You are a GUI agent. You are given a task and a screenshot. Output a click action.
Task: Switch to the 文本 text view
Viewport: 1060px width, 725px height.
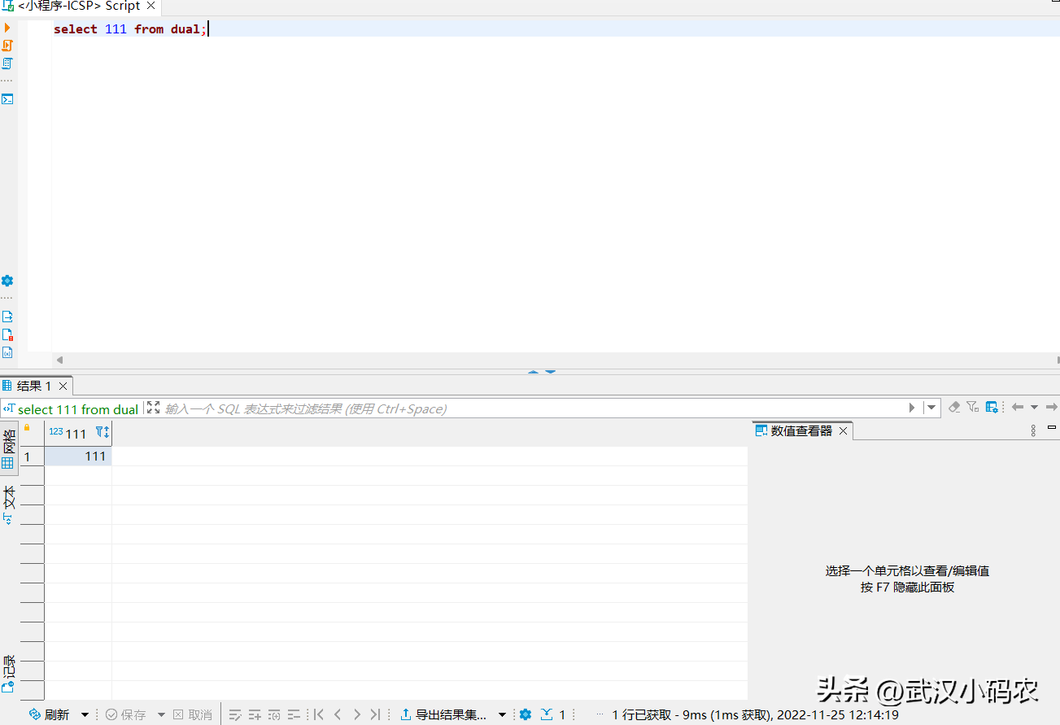(x=8, y=505)
